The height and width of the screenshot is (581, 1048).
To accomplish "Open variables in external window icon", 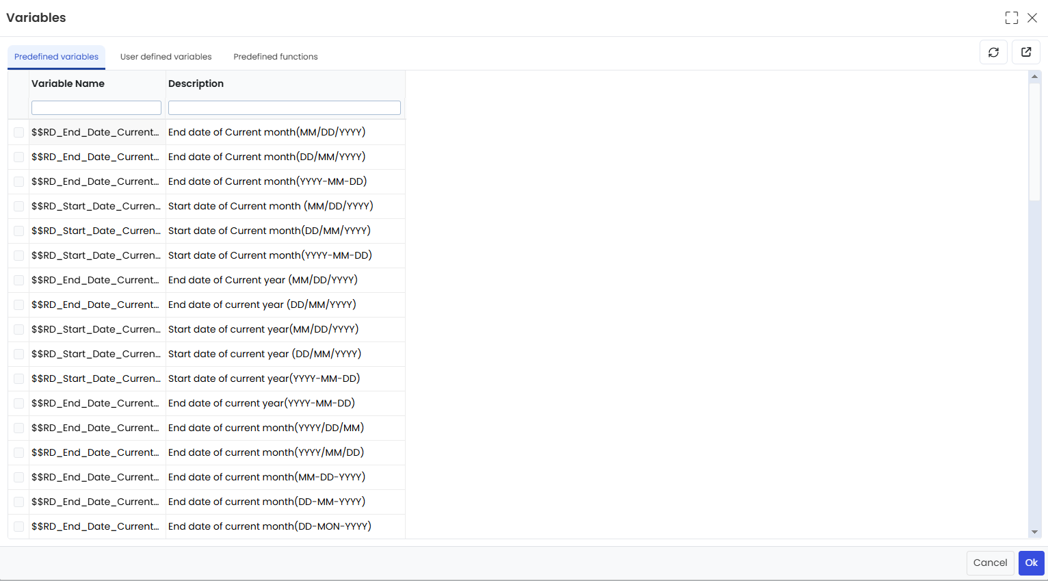I will (x=1026, y=52).
